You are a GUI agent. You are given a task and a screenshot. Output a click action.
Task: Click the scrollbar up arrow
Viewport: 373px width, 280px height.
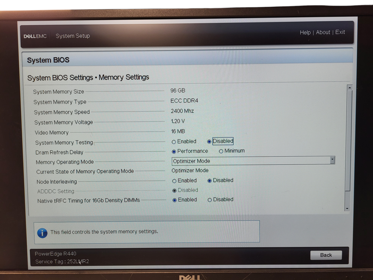coord(349,88)
